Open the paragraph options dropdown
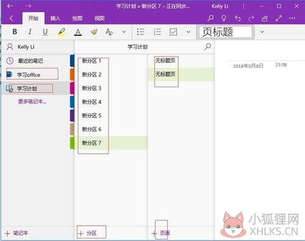 pyautogui.click(x=188, y=32)
